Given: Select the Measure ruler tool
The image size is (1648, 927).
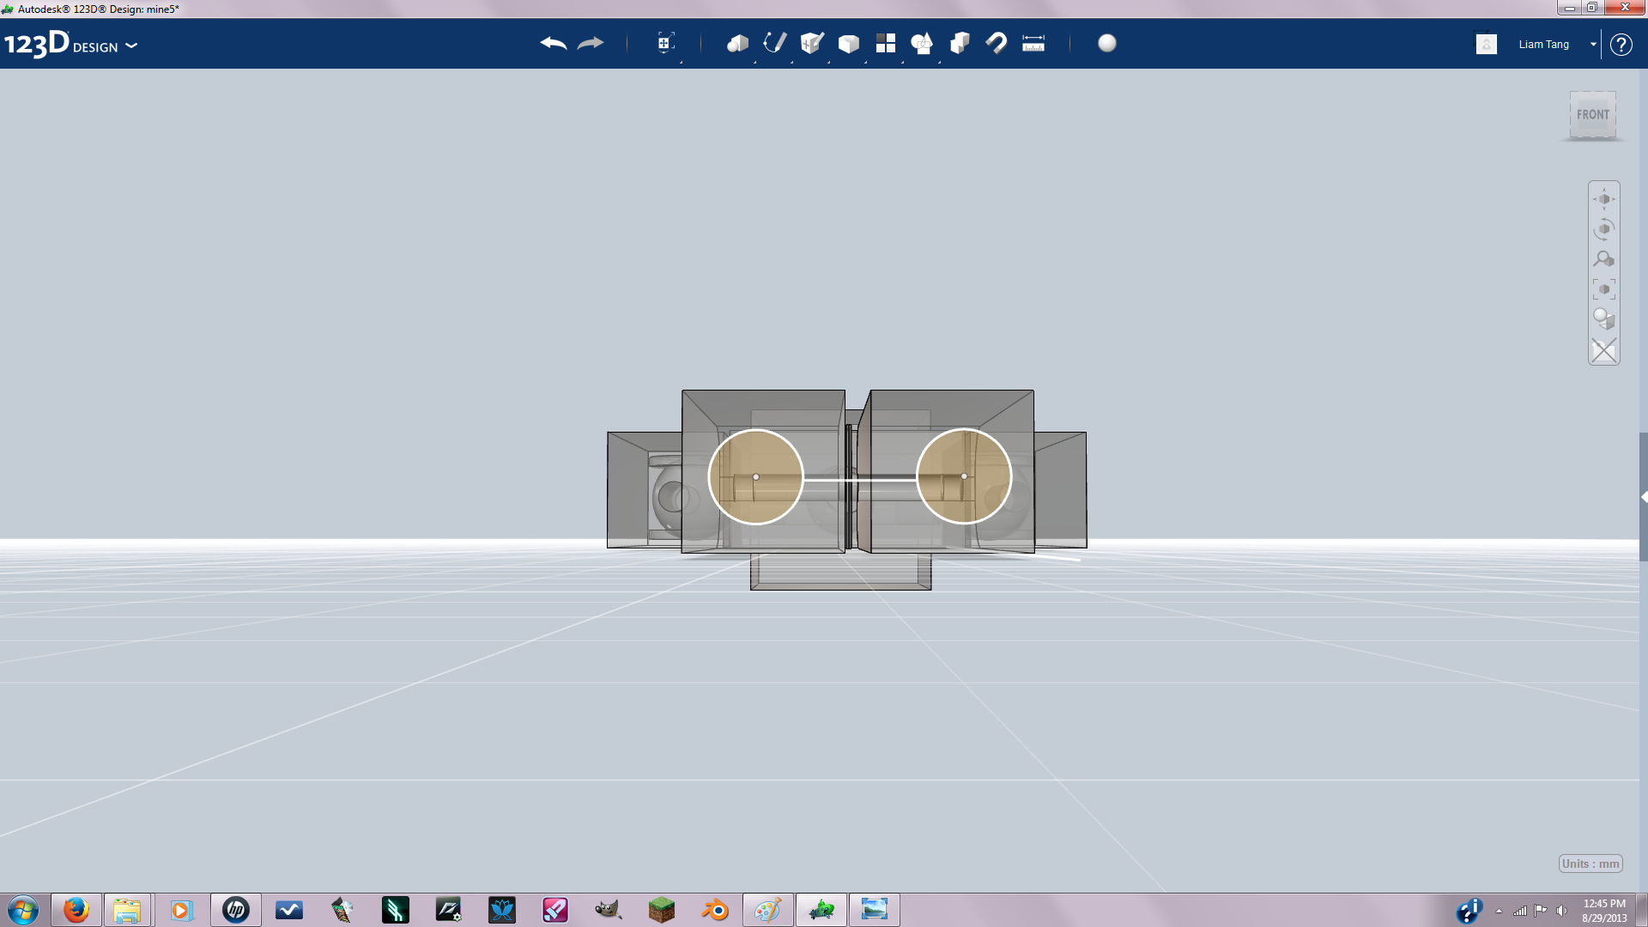Looking at the screenshot, I should pos(1033,43).
